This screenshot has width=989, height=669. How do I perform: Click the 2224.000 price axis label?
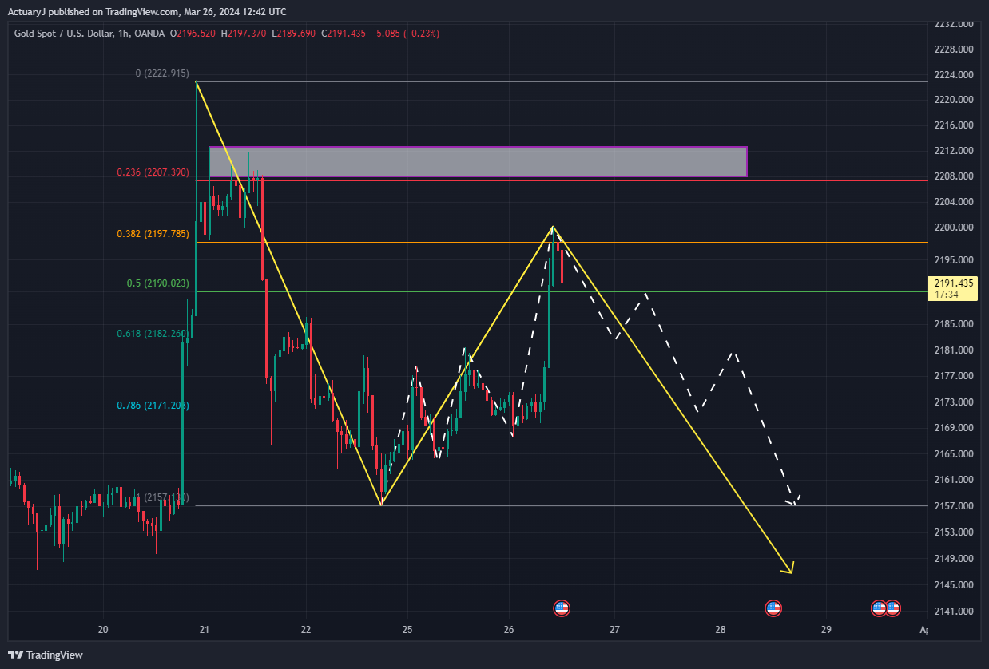click(x=954, y=75)
